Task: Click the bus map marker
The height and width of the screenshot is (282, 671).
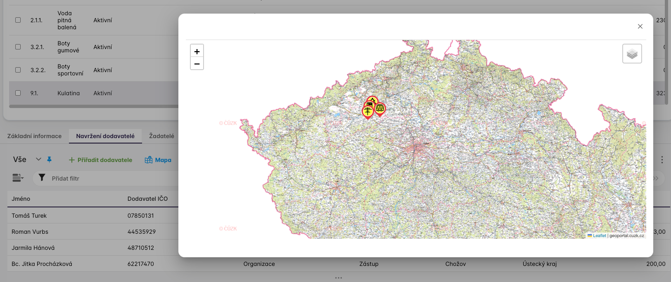Action: coord(380,108)
